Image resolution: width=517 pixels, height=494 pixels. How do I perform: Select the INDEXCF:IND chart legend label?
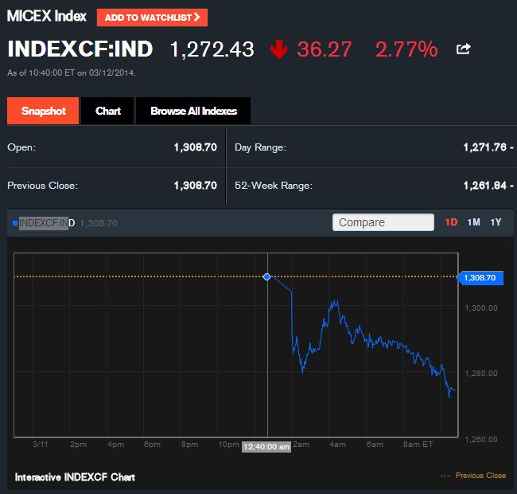(46, 223)
